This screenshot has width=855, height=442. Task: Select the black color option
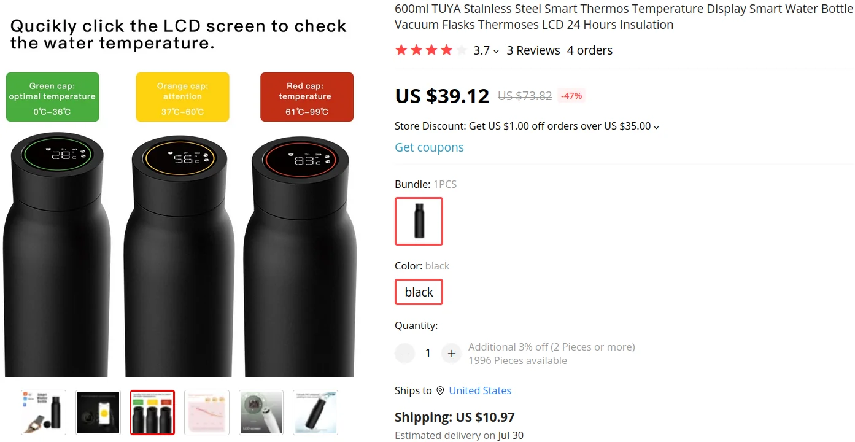[x=419, y=292]
